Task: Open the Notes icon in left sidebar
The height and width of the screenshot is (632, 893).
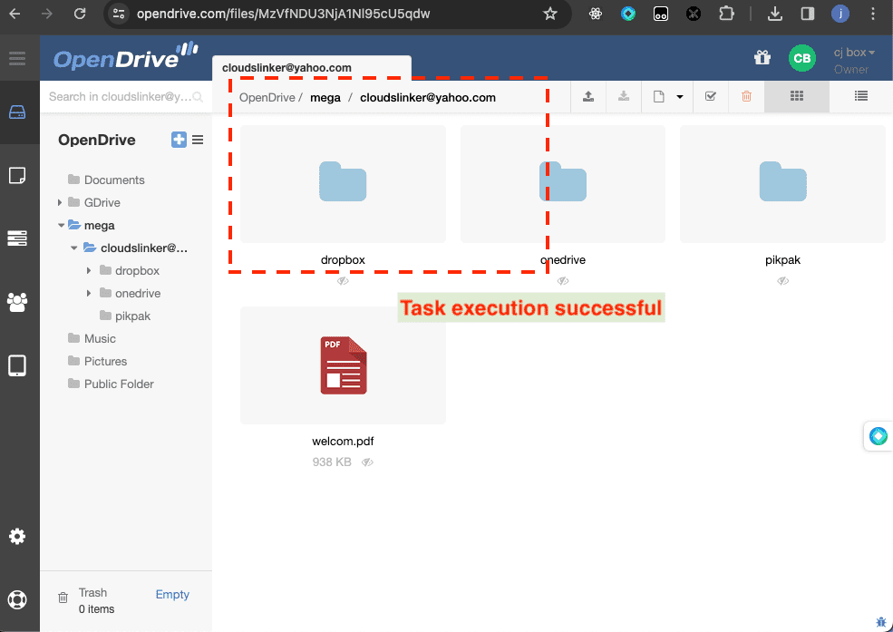Action: (17, 175)
